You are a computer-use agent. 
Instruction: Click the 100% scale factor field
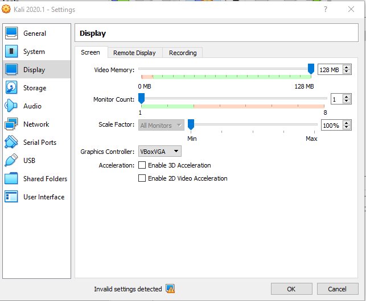point(332,126)
